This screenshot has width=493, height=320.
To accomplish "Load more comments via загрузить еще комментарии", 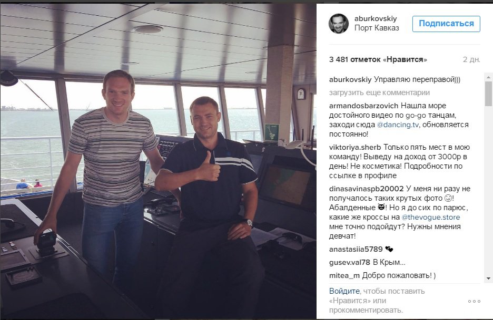I will [379, 92].
